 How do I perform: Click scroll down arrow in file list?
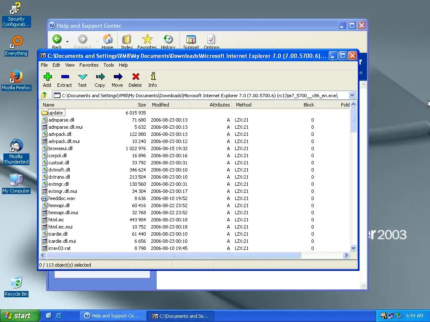click(353, 248)
